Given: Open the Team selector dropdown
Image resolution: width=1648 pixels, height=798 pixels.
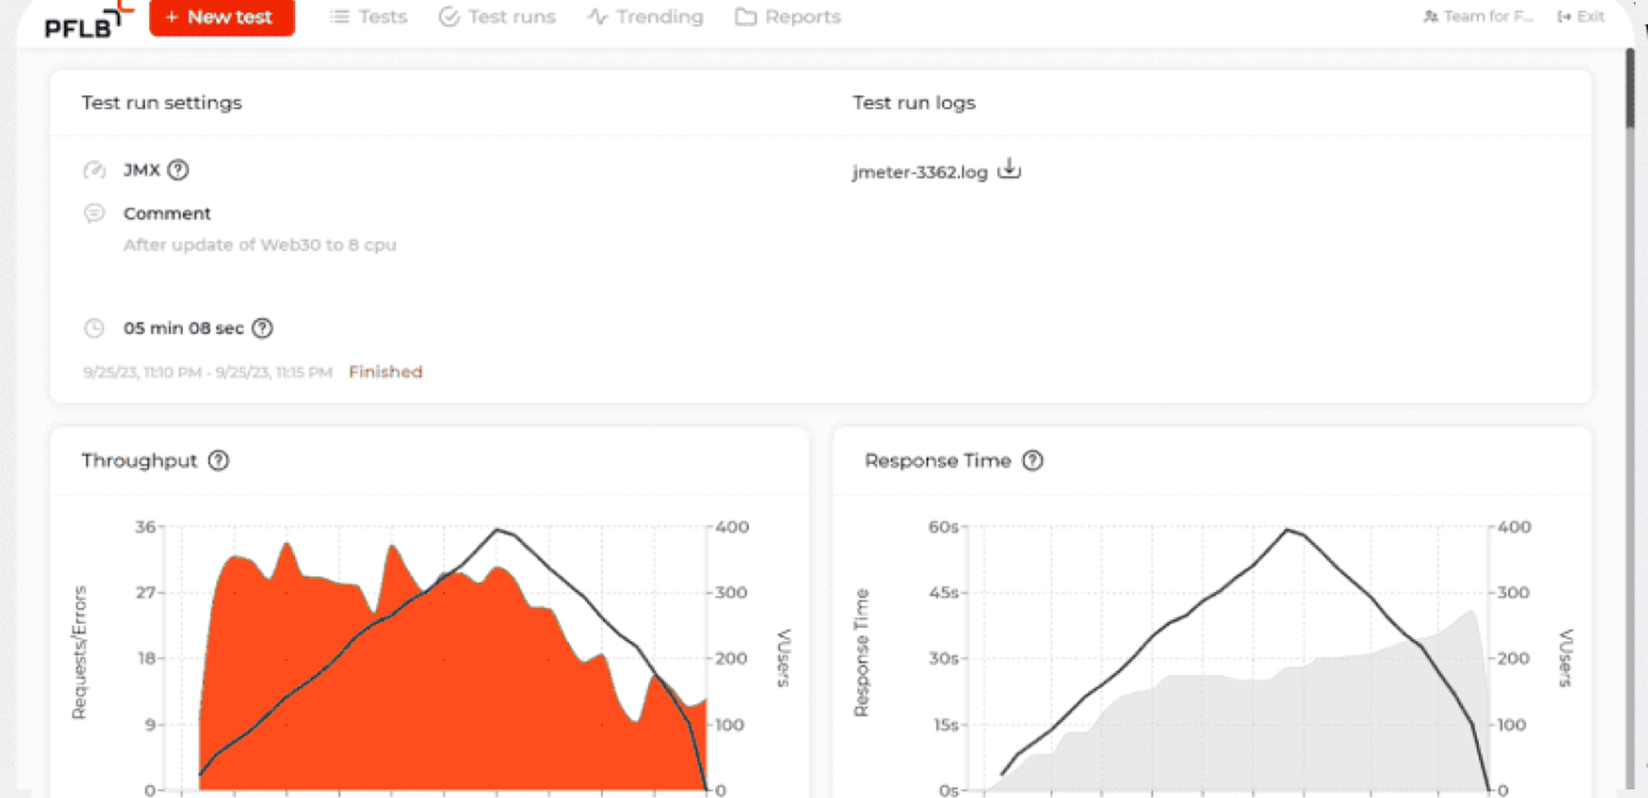Looking at the screenshot, I should tap(1477, 16).
